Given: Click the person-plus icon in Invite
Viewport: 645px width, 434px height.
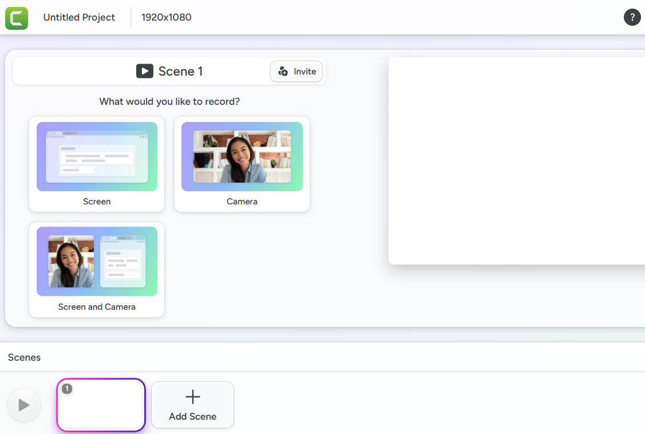Looking at the screenshot, I should point(283,72).
